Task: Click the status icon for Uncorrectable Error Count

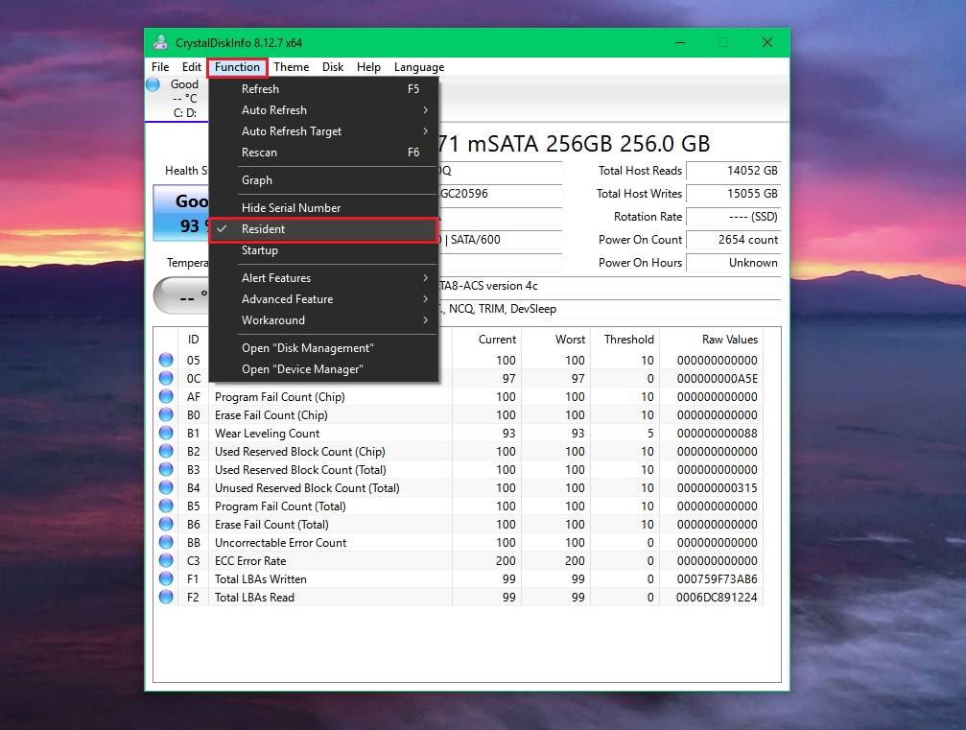Action: click(x=166, y=543)
